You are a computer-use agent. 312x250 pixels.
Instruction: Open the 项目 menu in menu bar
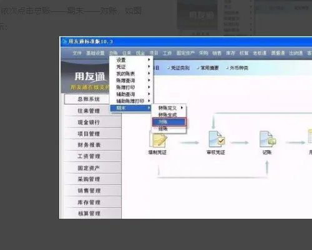coord(154,53)
